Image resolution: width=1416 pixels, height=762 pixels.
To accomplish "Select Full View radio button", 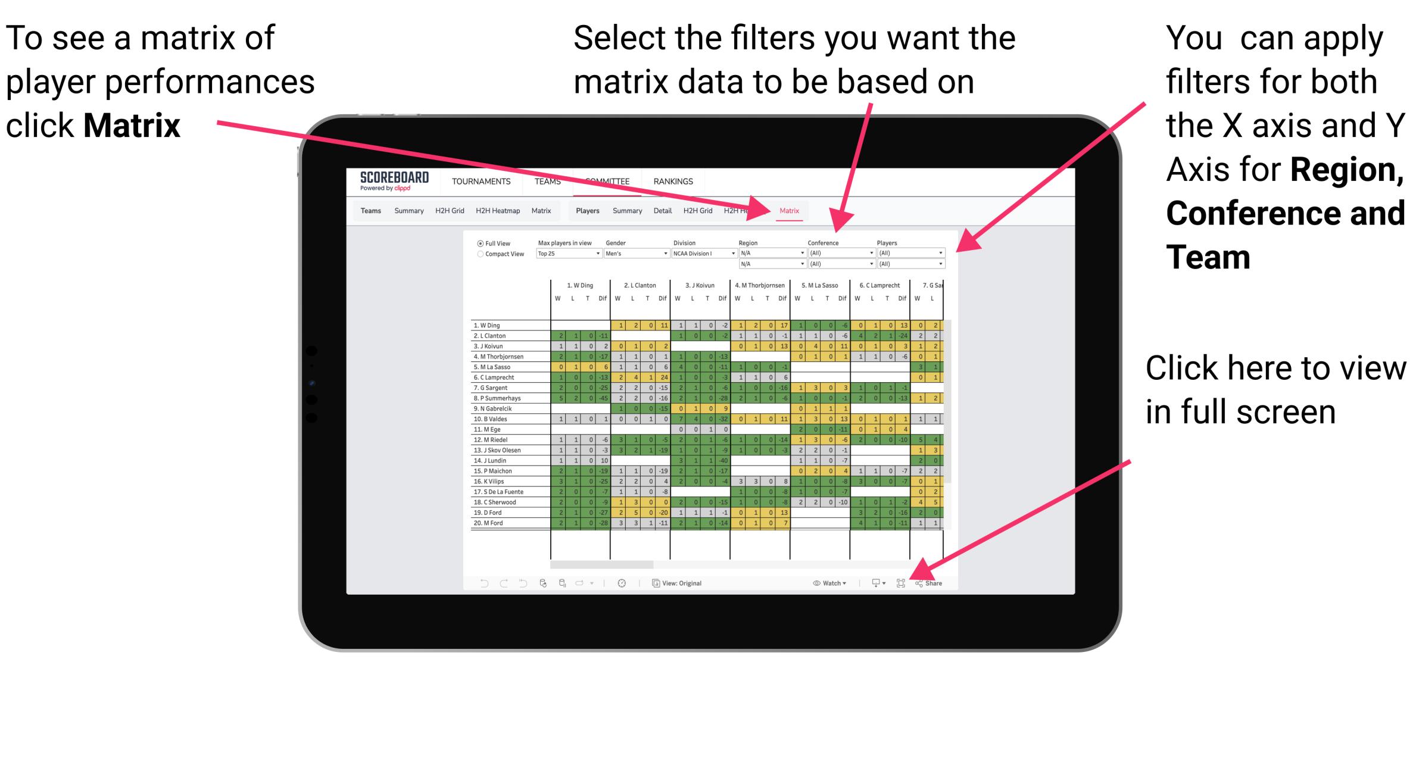I will 479,246.
